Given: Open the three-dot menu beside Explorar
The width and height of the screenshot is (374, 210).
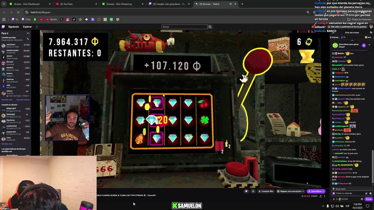Looking at the screenshot, I should click(37, 27).
